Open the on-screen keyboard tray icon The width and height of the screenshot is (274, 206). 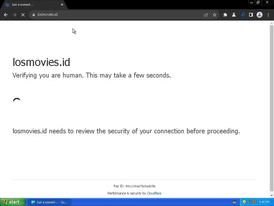(x=234, y=202)
